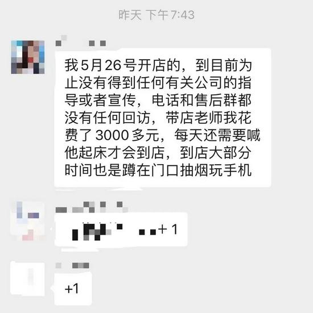Tap the + 1 text in the middle bubble

coord(168,229)
